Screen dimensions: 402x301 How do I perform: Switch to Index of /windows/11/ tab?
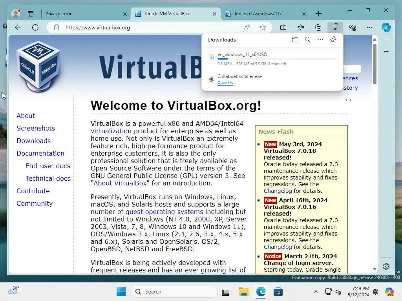(x=262, y=14)
